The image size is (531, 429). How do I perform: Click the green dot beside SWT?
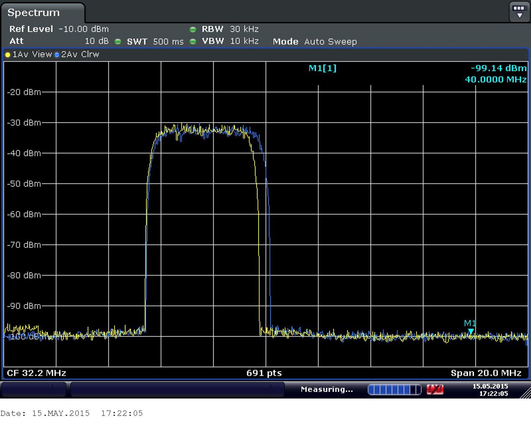tap(118, 41)
